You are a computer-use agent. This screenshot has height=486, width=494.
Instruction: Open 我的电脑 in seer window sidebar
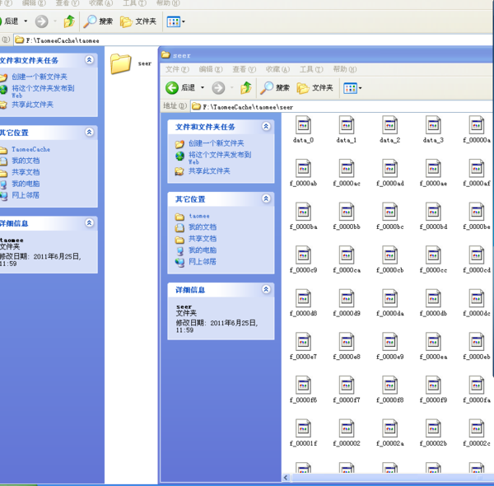[x=203, y=250]
